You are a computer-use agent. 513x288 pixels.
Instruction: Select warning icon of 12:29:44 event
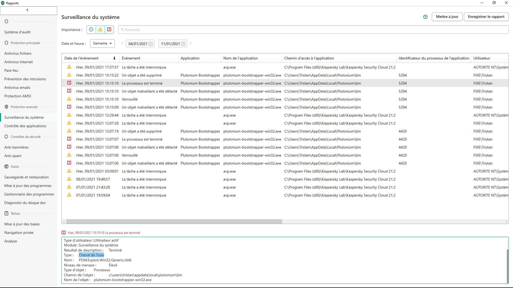[69, 115]
